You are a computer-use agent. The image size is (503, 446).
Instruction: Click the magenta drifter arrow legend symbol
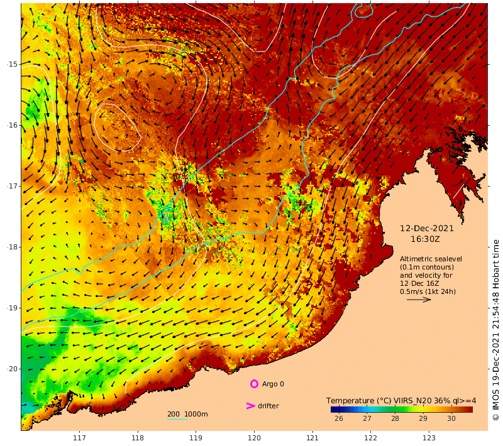(250, 406)
